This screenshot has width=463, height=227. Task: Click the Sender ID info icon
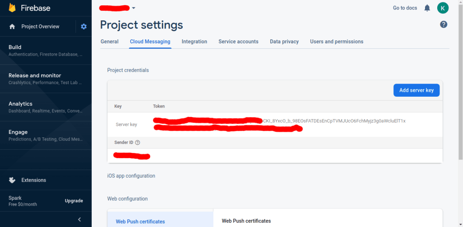pos(137,142)
